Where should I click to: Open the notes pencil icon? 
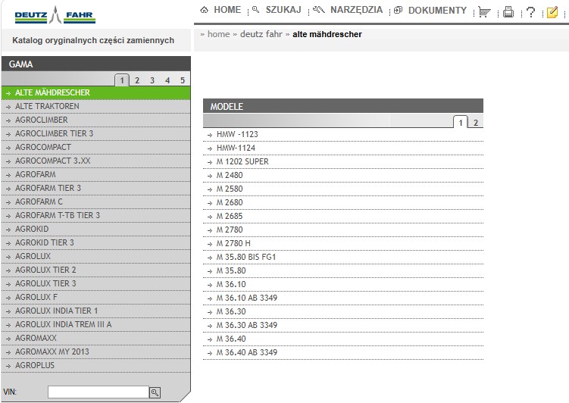point(552,12)
